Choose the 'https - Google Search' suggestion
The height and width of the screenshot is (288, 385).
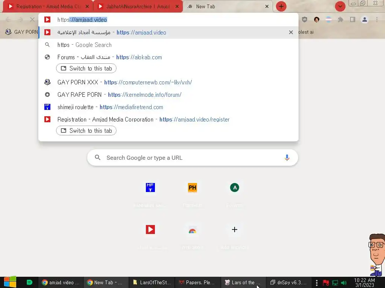(x=168, y=45)
